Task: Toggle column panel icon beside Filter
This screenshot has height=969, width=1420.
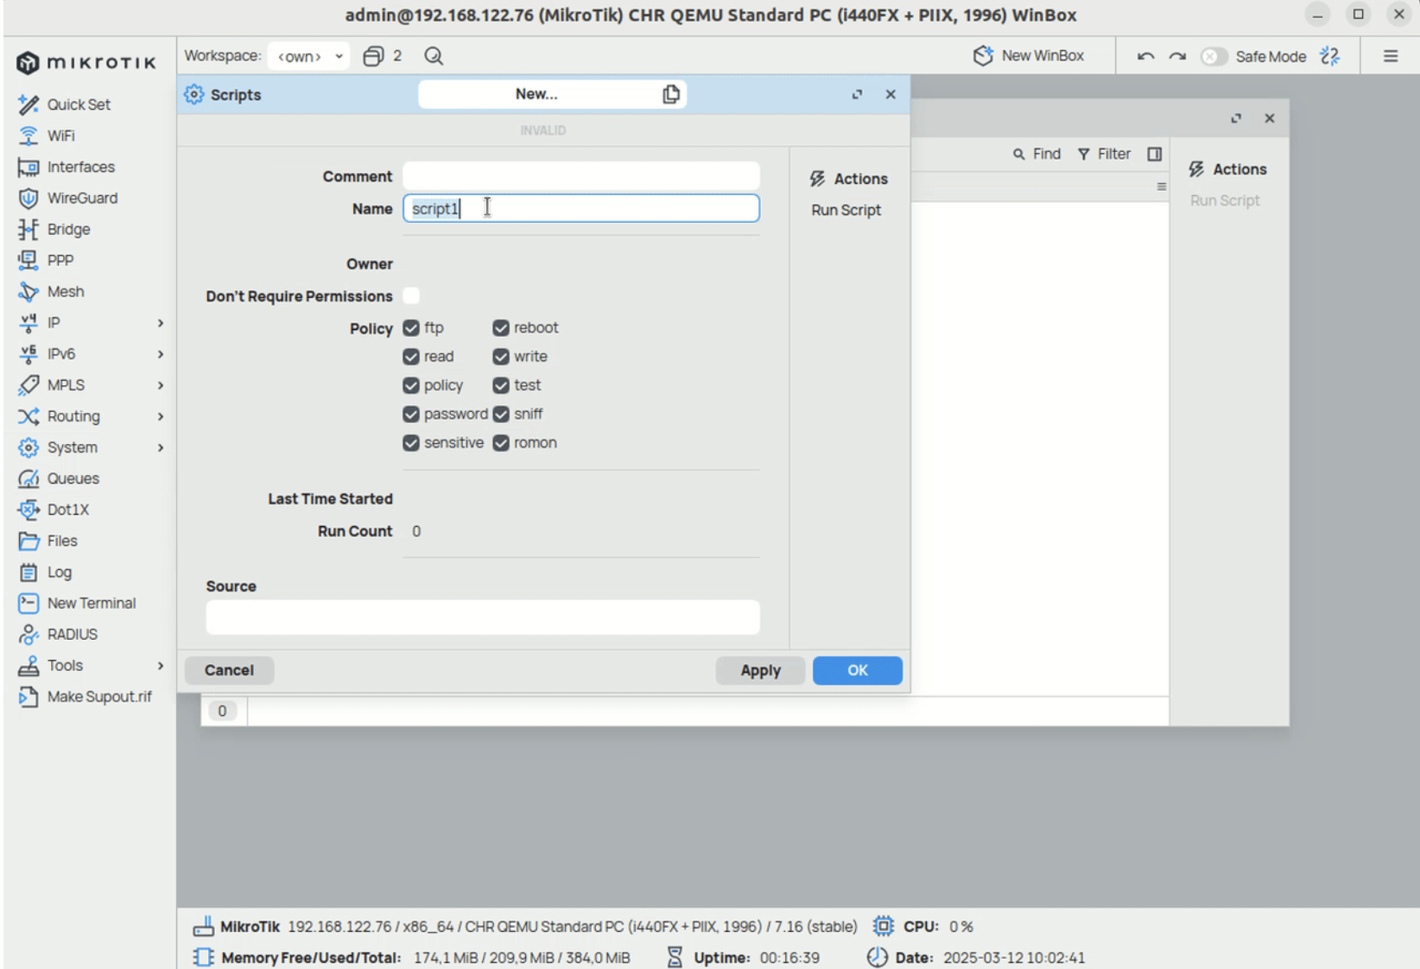Action: click(1154, 154)
